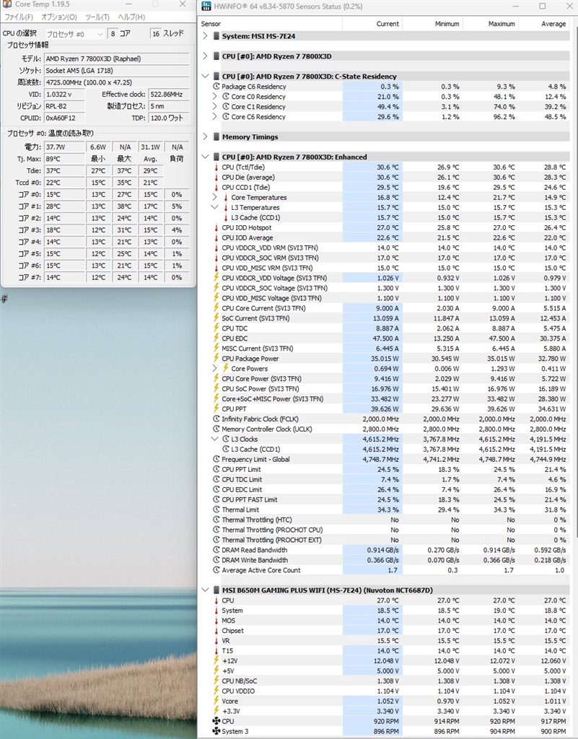This screenshot has height=739, width=578.
Task: Expand the System: MSI MS-7E24 group
Action: [205, 36]
